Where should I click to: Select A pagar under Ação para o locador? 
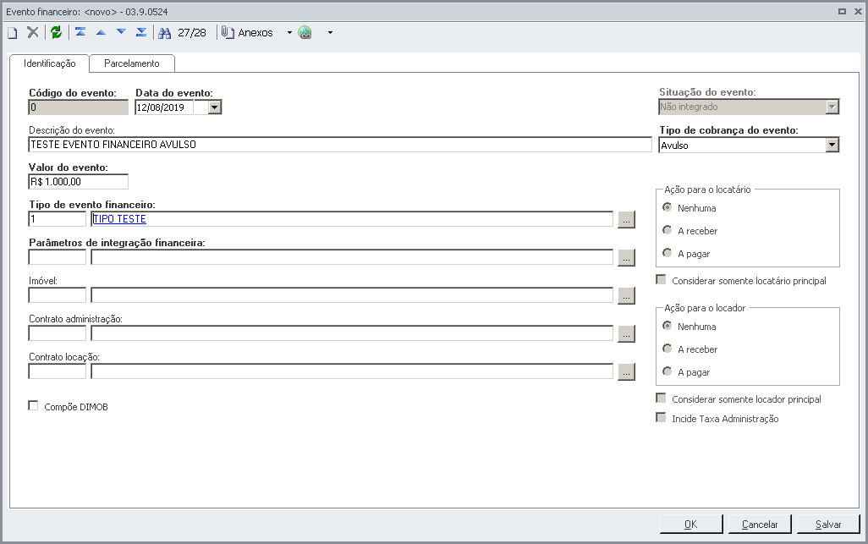click(667, 371)
